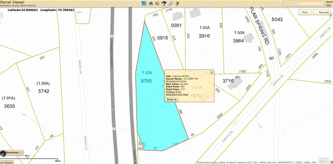Select parcel 5742 on the map
This screenshot has width=333, height=164.
click(x=44, y=91)
